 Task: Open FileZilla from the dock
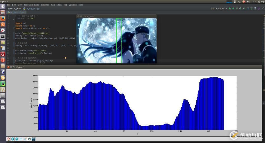coord(3,54)
